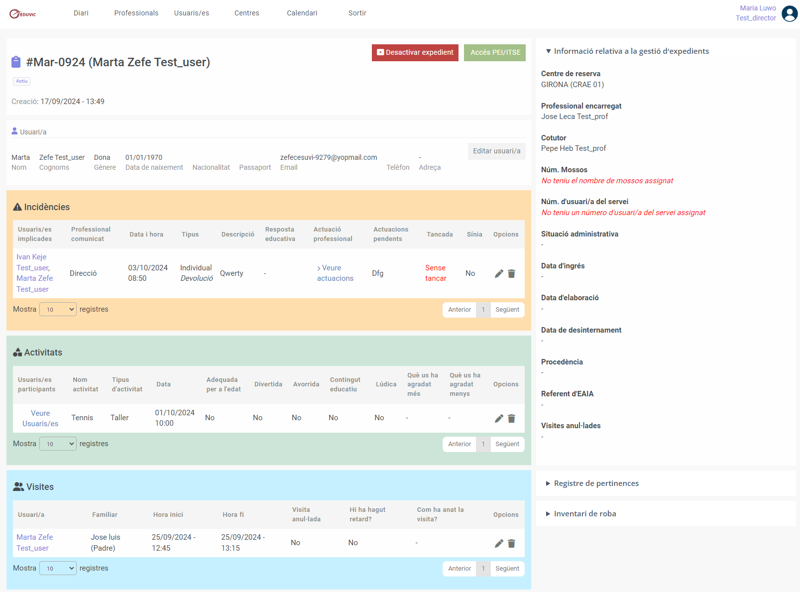Delete the Qwerty incident with trash icon

pyautogui.click(x=511, y=273)
